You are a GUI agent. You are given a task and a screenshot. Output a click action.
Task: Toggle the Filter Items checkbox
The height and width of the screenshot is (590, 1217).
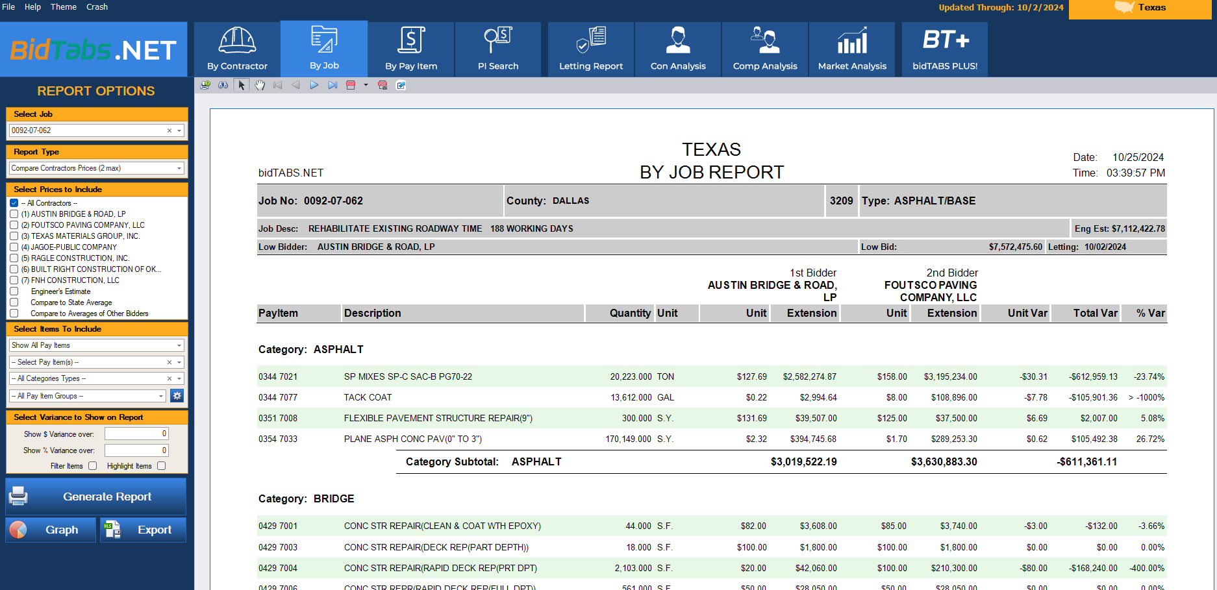click(x=92, y=466)
